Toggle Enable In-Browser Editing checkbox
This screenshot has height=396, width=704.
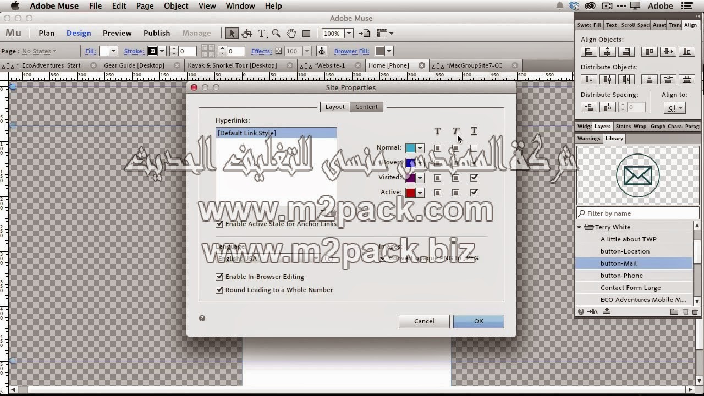pos(219,277)
